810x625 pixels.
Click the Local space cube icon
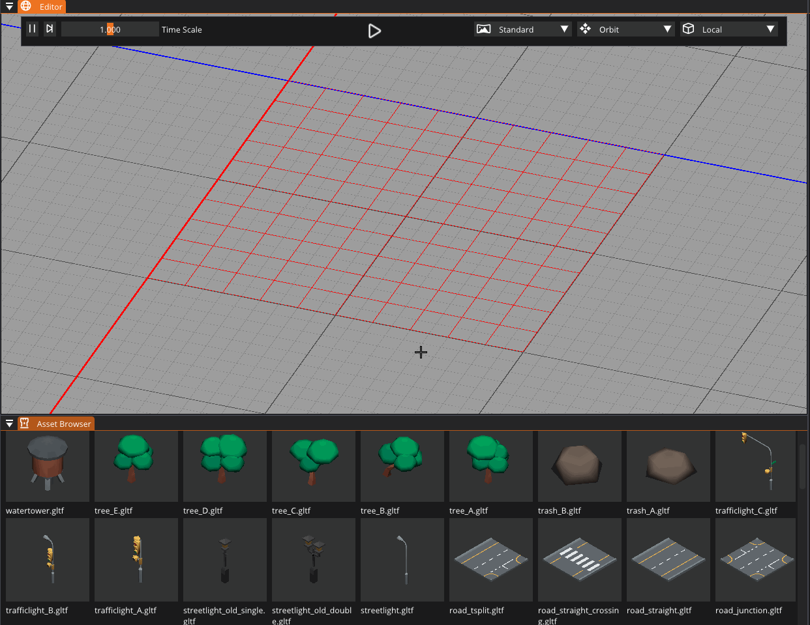click(688, 29)
